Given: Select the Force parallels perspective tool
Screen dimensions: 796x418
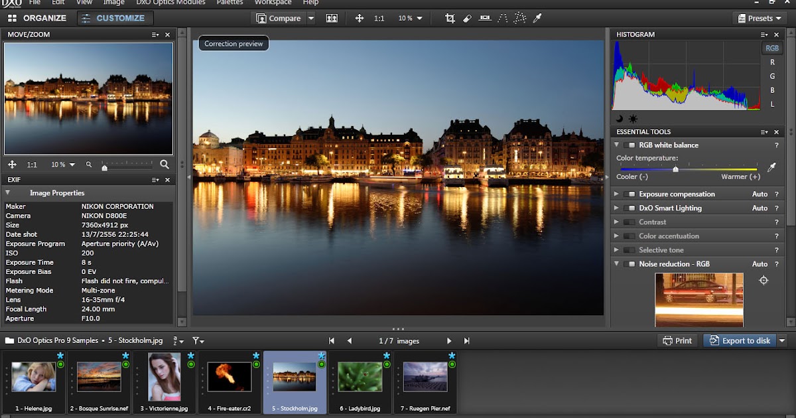Looking at the screenshot, I should pyautogui.click(x=502, y=19).
